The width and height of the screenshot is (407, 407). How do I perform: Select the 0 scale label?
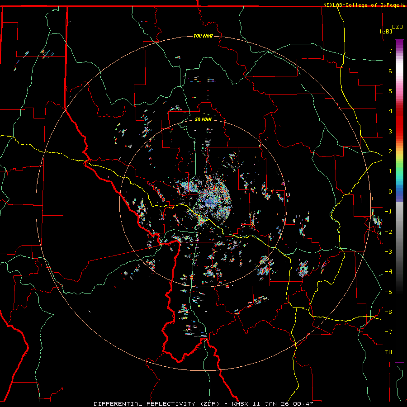coord(390,192)
